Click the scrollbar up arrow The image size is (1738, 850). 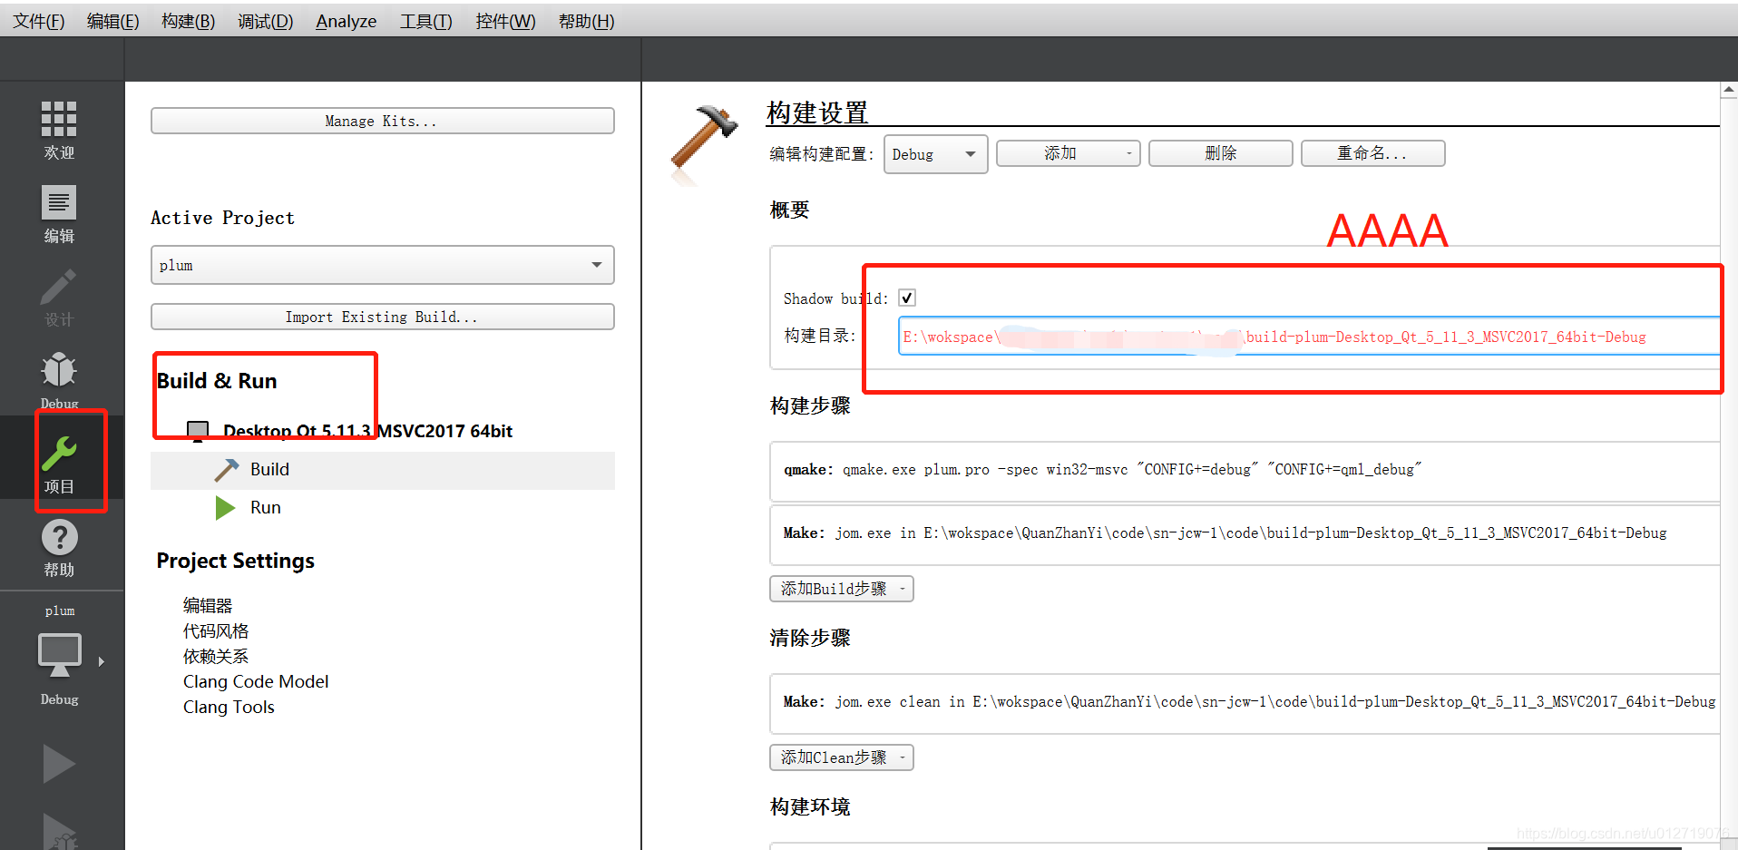pos(1729,90)
